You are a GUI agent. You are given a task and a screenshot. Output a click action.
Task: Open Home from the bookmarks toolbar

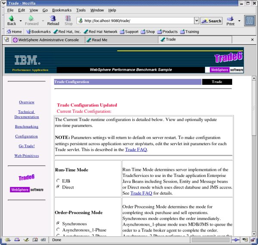[x=14, y=31]
